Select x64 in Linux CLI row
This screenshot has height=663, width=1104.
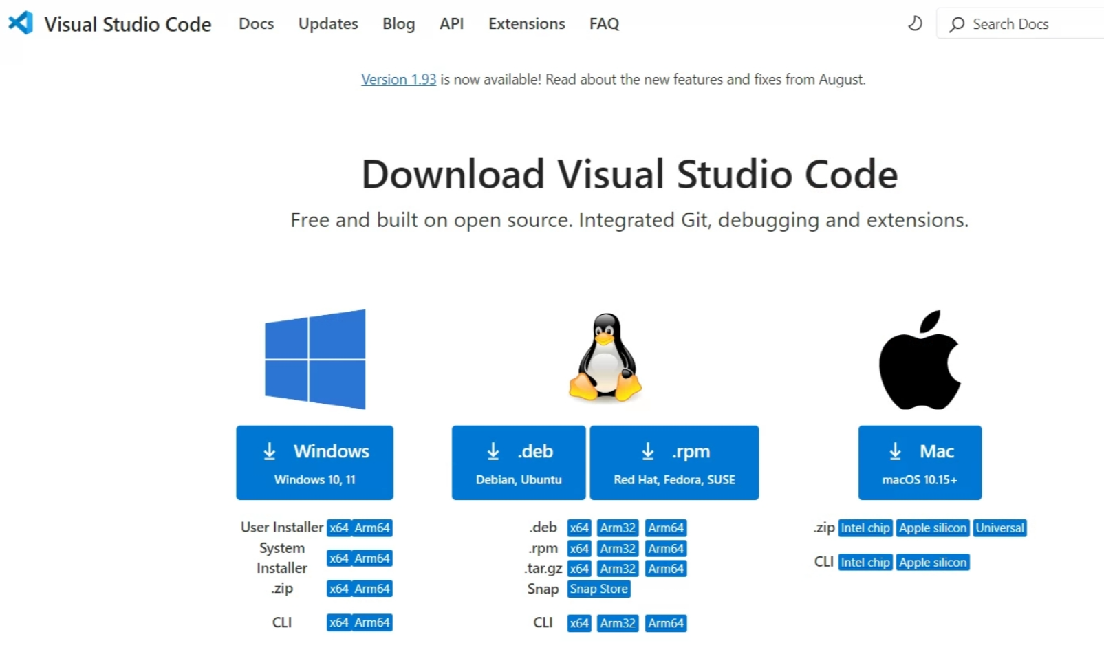pyautogui.click(x=579, y=623)
